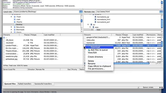Click Add files to queue arrow icon
This screenshot has height=93, width=166.
pos(89,50)
